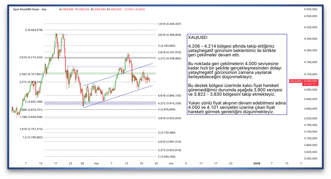
Task: Click the red XAUUSD price tag
Action: [x=295, y=81]
